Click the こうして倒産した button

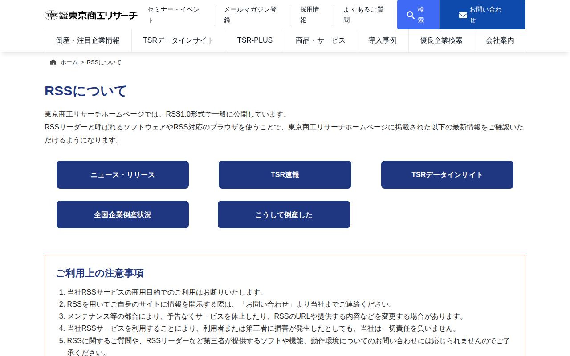(x=284, y=214)
